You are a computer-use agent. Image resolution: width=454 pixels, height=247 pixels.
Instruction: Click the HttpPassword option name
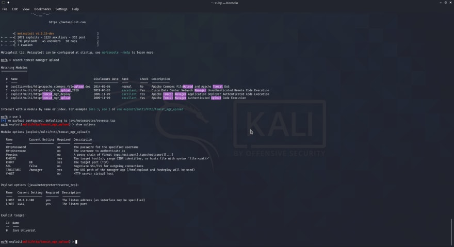click(15, 147)
